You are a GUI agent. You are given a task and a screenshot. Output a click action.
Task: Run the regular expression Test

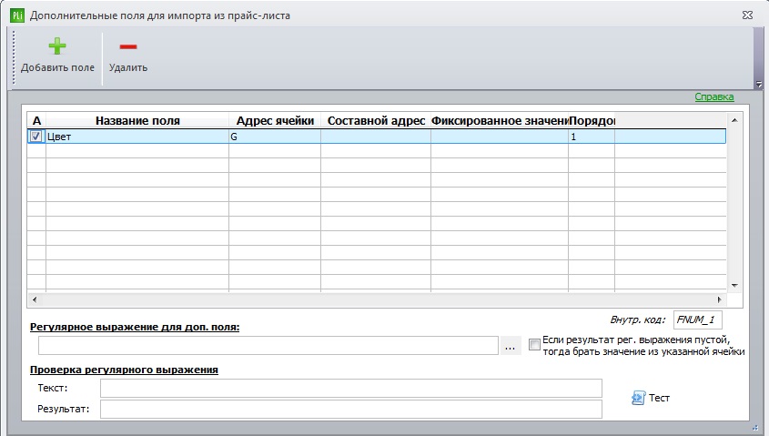651,398
